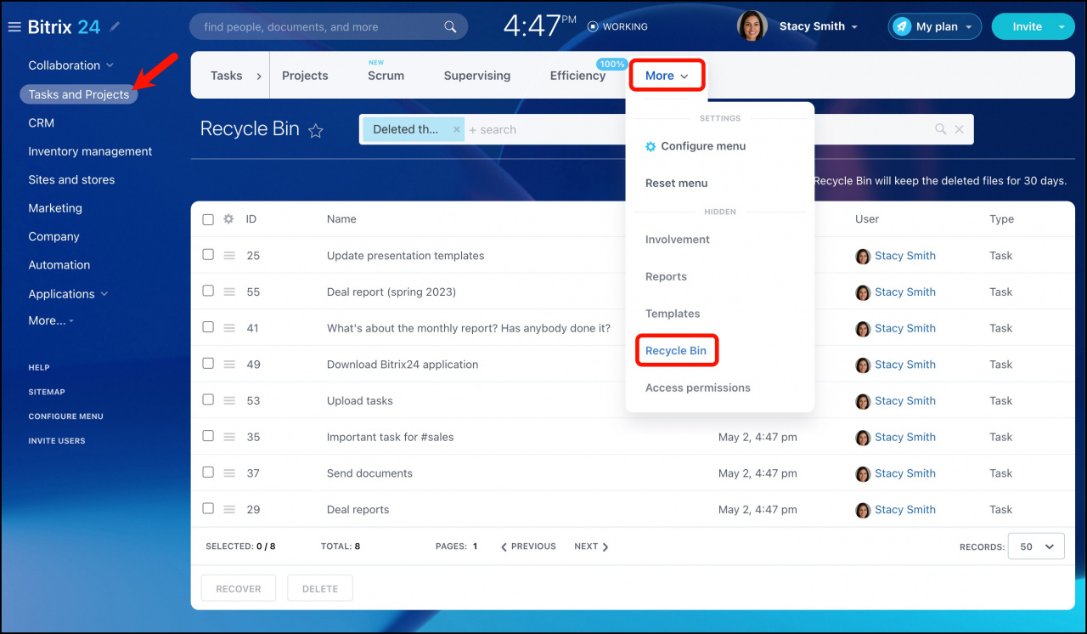
Task: Select Recycle Bin in the More menu
Action: (676, 351)
